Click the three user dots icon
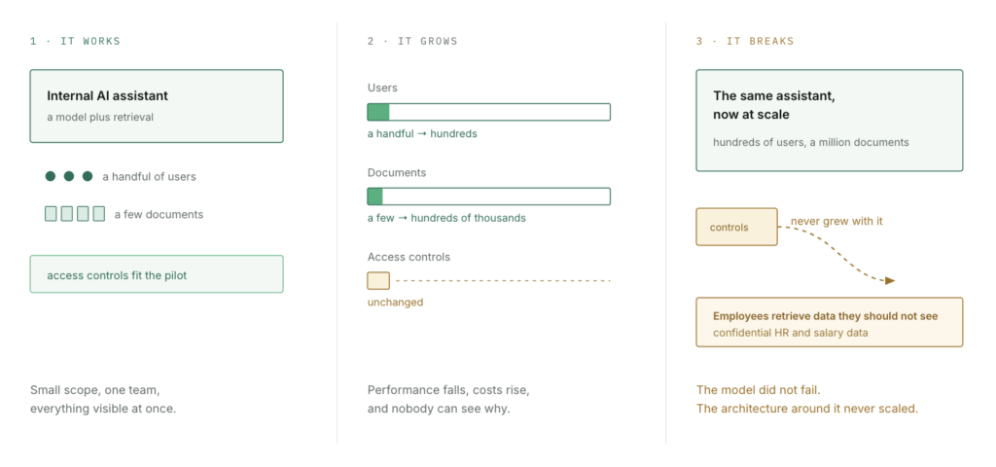The width and height of the screenshot is (996, 467). [x=69, y=176]
